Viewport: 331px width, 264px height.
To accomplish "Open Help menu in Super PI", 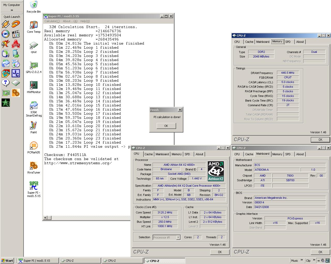I will 85,21.
